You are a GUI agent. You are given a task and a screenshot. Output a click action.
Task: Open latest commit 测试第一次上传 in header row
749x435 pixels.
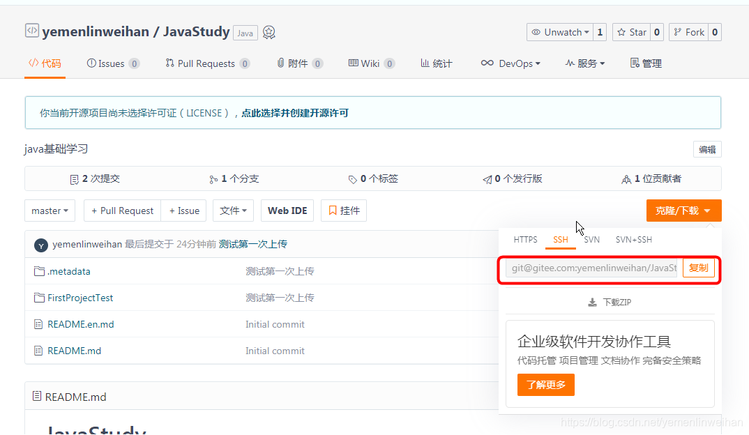[x=253, y=244]
